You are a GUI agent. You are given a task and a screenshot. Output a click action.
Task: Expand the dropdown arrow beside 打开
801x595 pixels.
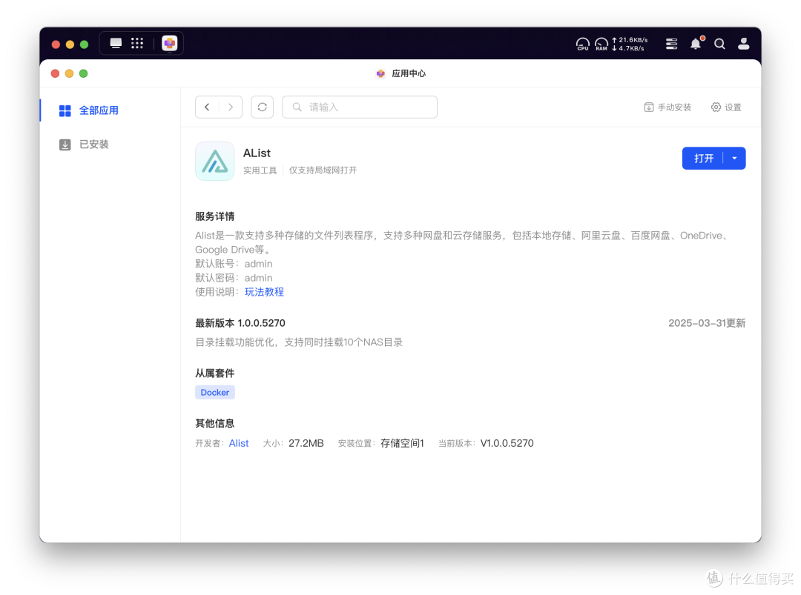click(x=734, y=158)
